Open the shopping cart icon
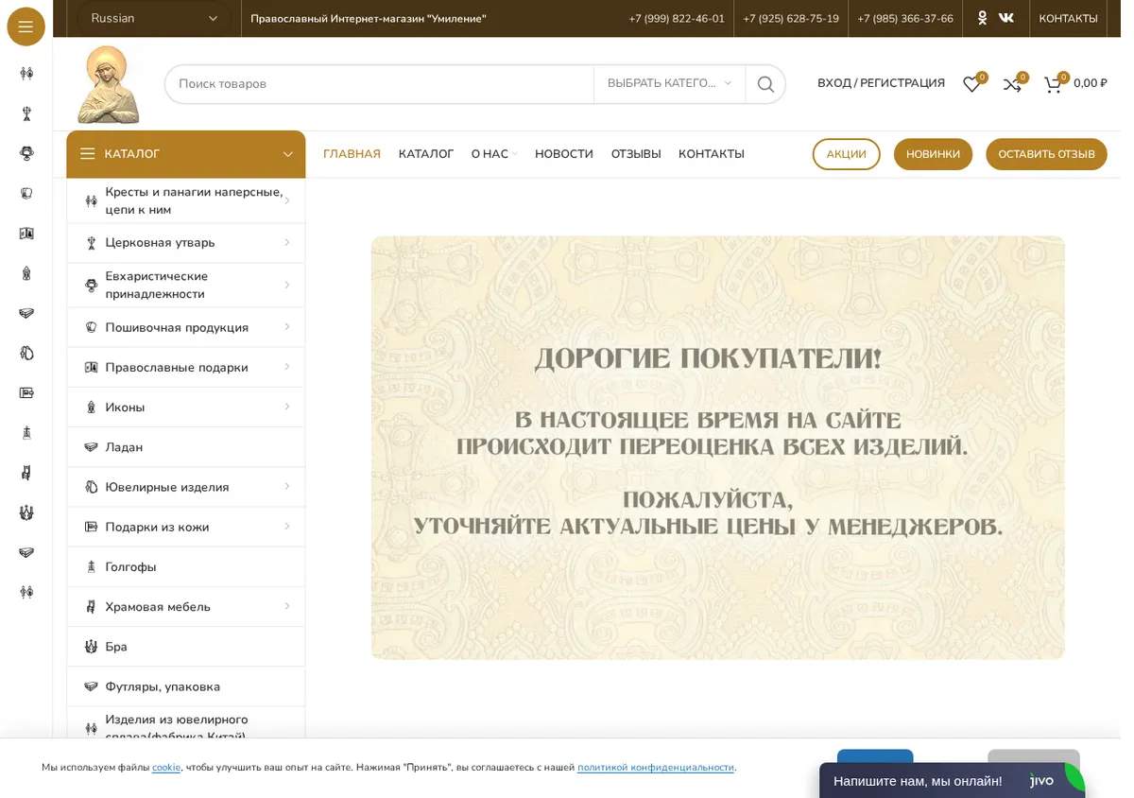Viewport: 1134px width, 798px height. [x=1052, y=84]
